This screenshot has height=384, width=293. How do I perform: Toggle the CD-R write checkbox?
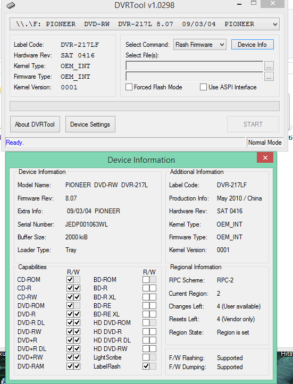click(x=77, y=288)
